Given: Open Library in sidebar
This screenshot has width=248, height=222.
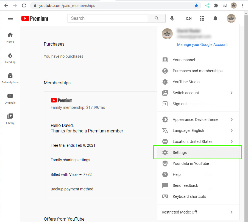Looking at the screenshot, I should point(10,119).
